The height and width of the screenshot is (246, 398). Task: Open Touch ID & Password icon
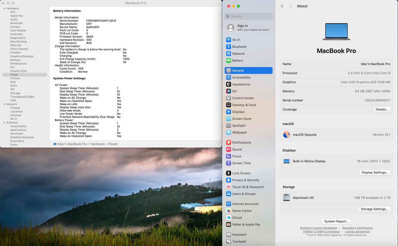[x=228, y=187]
